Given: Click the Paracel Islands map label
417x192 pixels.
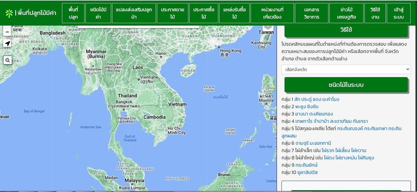Looking at the screenshot, I should click(x=209, y=89).
